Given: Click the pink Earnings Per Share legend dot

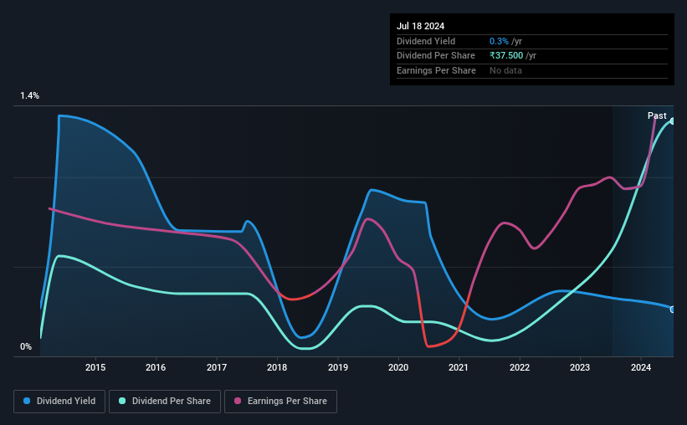Looking at the screenshot, I should tap(238, 401).
